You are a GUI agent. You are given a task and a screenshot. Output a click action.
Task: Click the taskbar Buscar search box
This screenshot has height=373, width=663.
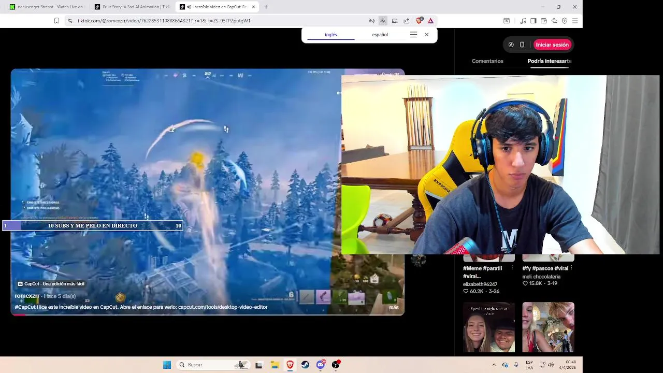tap(213, 365)
